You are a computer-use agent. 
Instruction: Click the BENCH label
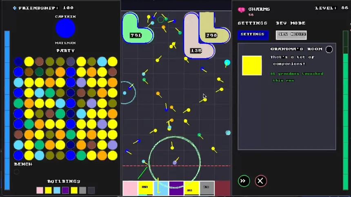[23, 164]
